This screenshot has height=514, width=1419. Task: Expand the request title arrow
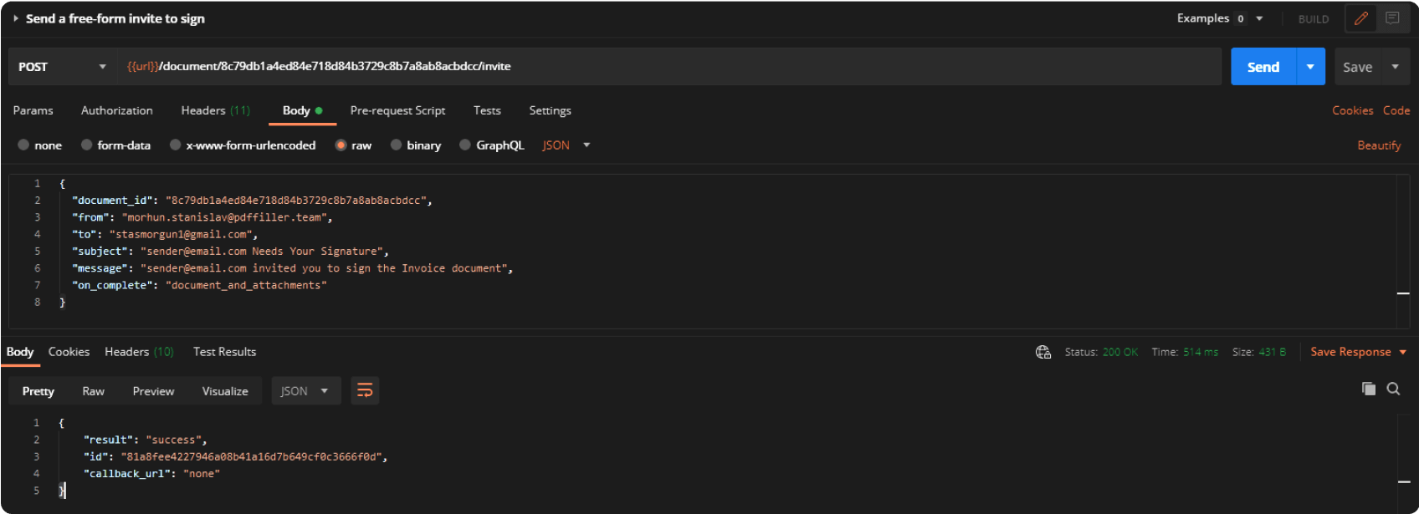click(16, 18)
